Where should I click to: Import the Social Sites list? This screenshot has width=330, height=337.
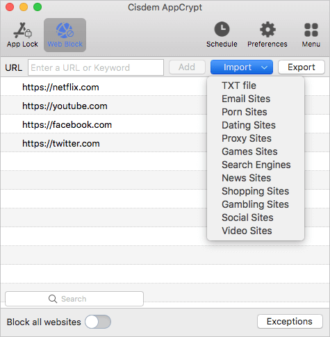[247, 217]
